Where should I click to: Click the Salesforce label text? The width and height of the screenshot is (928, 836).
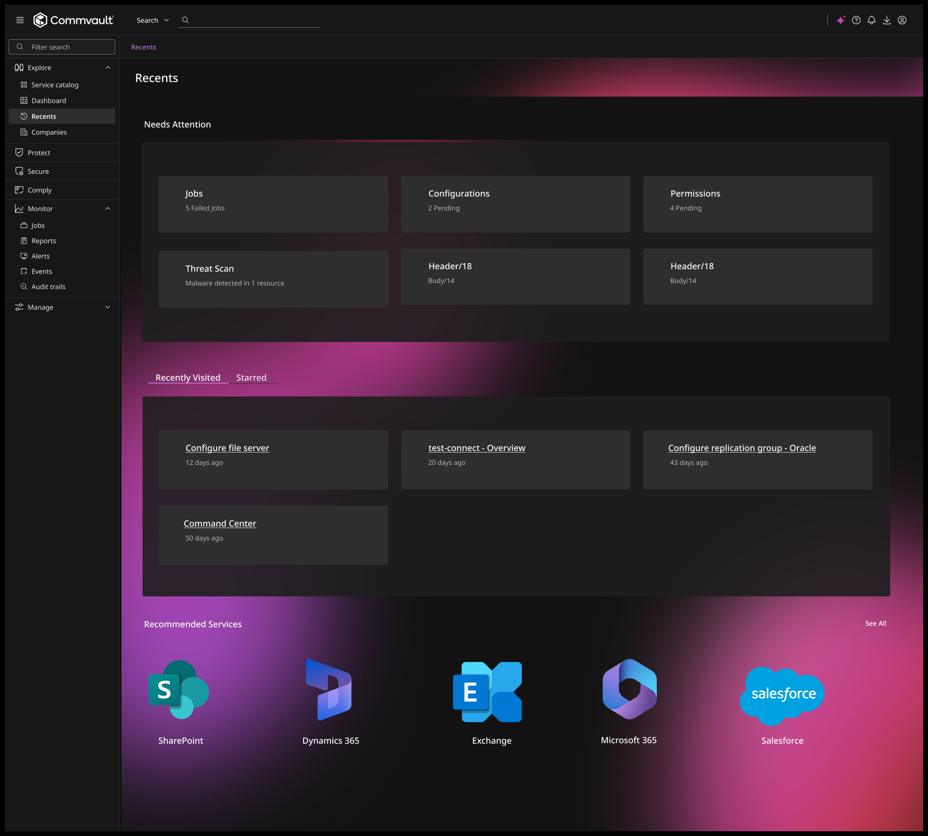pos(782,740)
